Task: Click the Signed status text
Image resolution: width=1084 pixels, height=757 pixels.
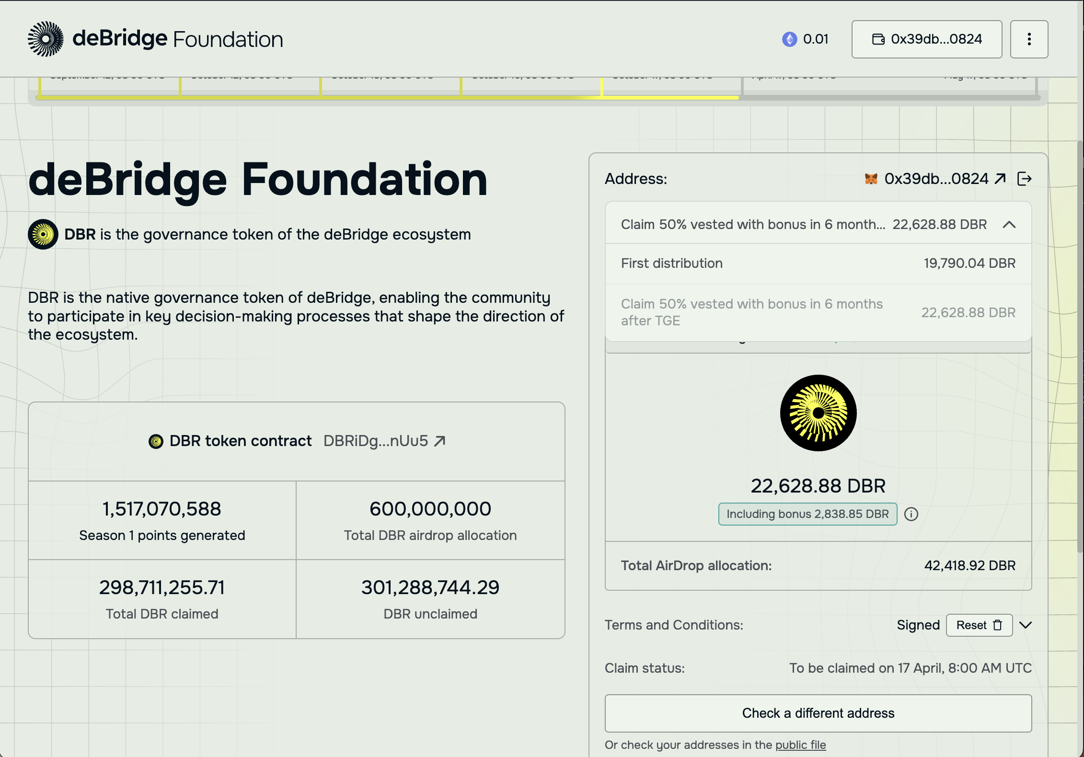Action: click(918, 625)
